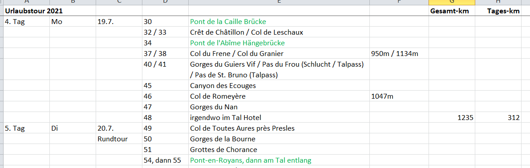Select the highlighted column G header

(452, 2)
